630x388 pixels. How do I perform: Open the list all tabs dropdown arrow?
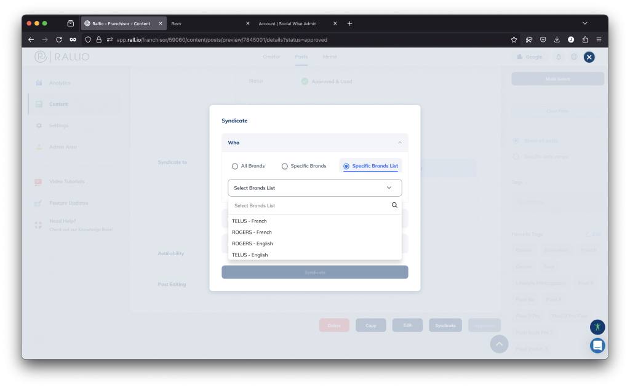click(584, 23)
